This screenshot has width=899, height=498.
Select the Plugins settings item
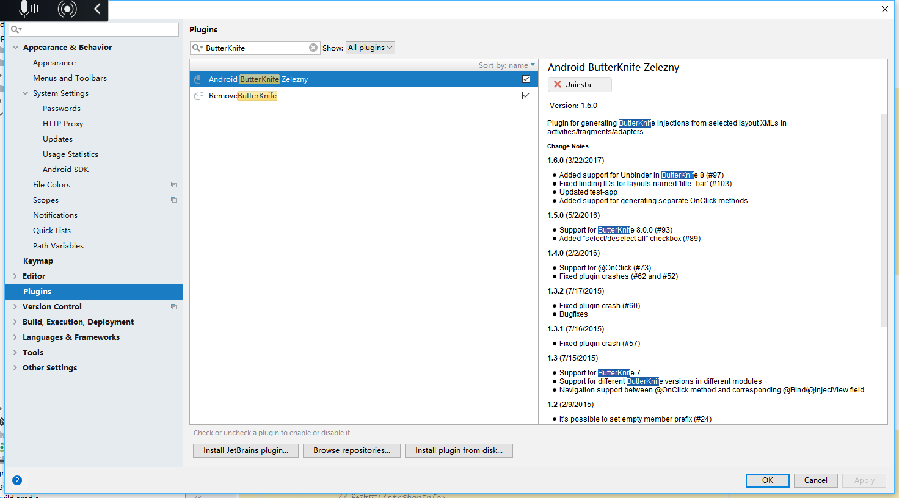93,292
